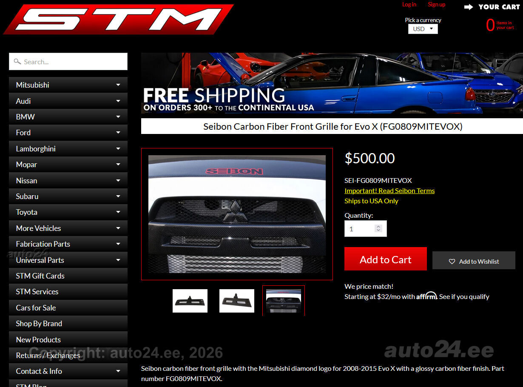Screen dimensions: 523x387
Task: Expand the Nissan menu arrow
Action: pos(118,180)
